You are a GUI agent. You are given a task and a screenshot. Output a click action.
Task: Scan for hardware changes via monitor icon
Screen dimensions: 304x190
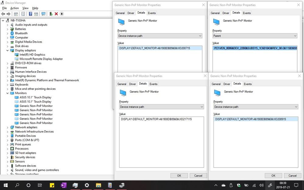coord(44,14)
